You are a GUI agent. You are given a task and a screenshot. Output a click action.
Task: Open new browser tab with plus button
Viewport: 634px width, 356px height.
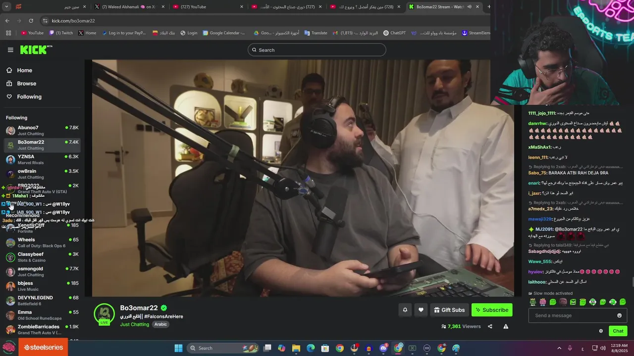click(x=489, y=7)
